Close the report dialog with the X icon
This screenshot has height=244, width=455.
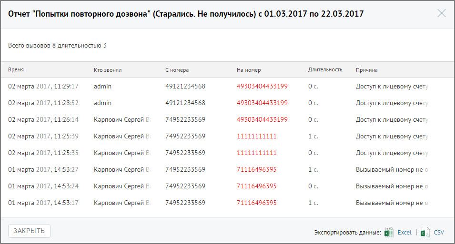click(x=441, y=13)
